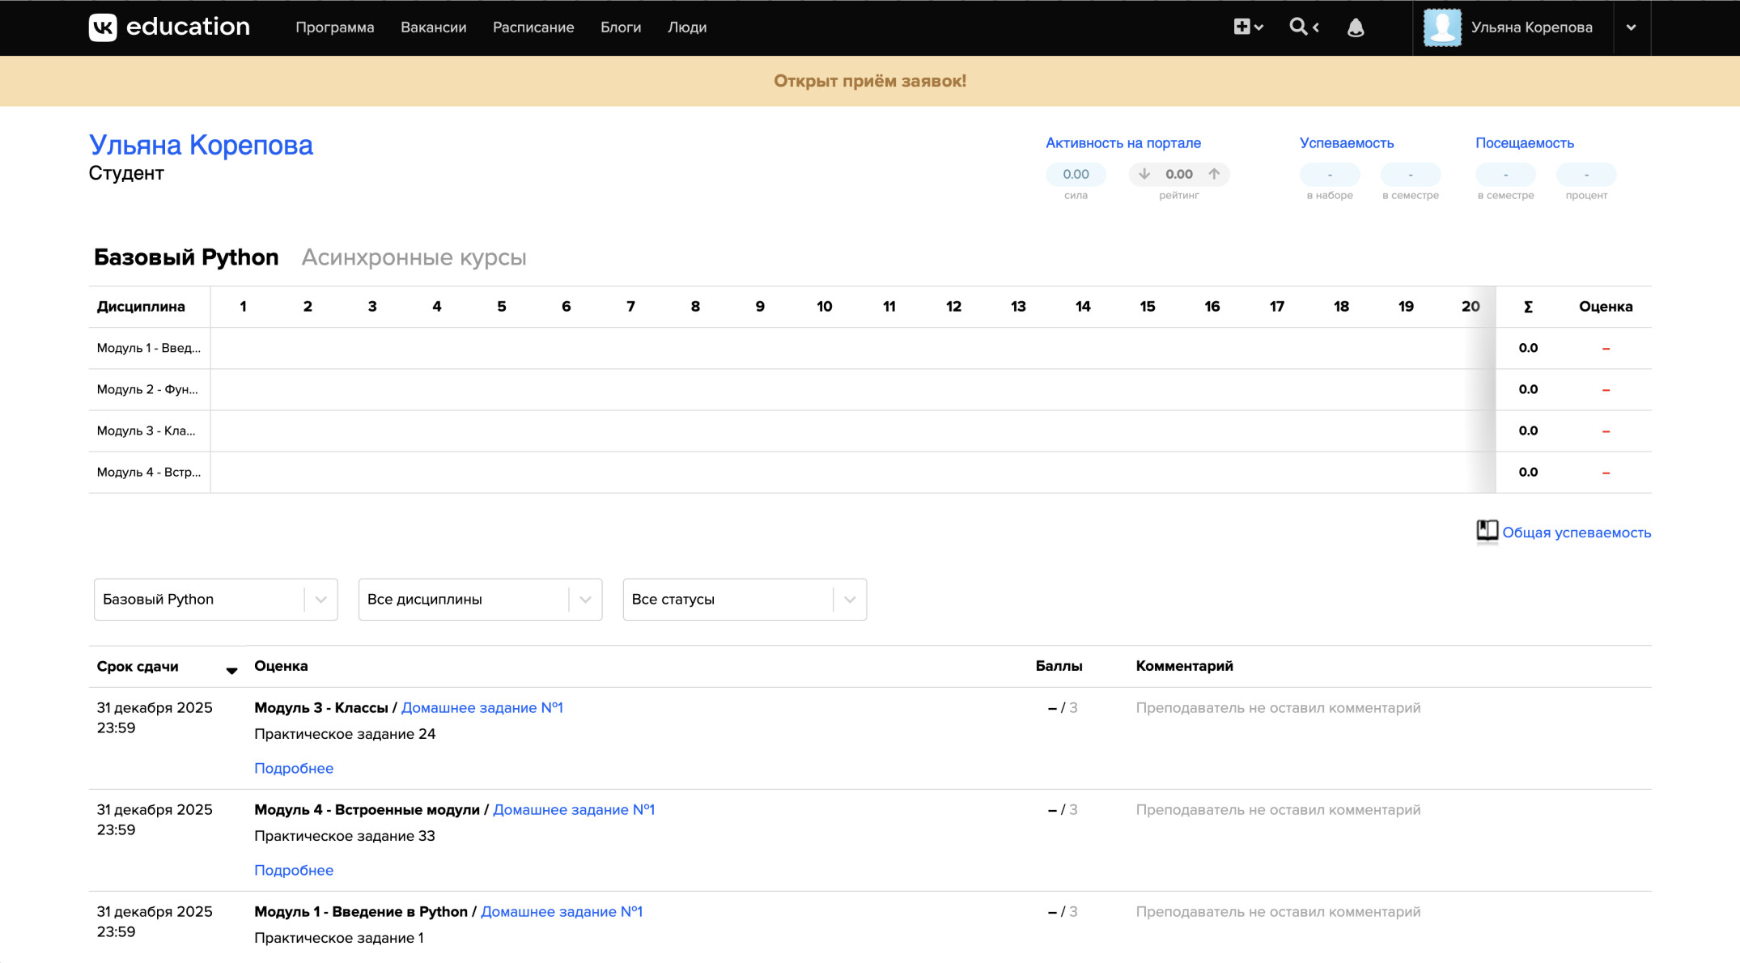The image size is (1740, 963).
Task: Open Домашнее задание №1 of Модуль 4
Action: pyautogui.click(x=573, y=809)
